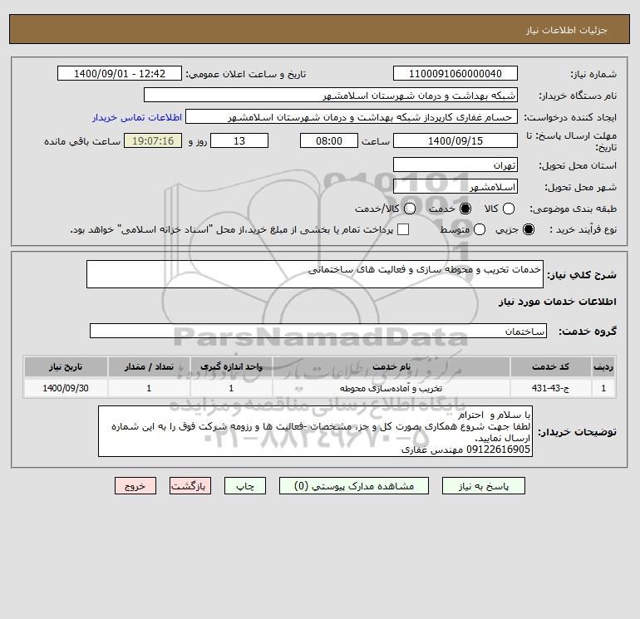Screen dimensions: 640x619
Task: Click the پاسخ به نیاز button
Action: 484,486
